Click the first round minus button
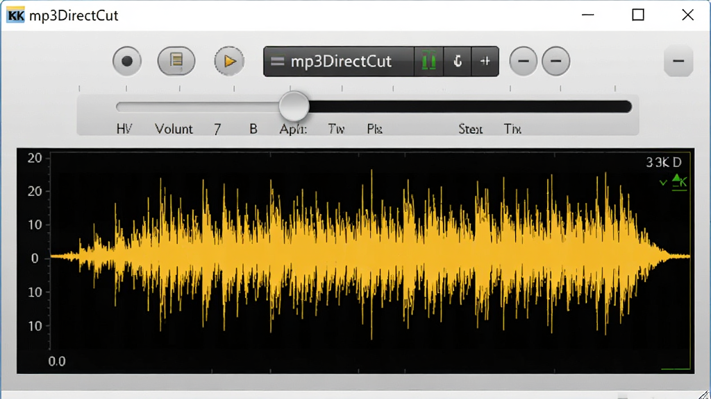711x399 pixels. (524, 61)
